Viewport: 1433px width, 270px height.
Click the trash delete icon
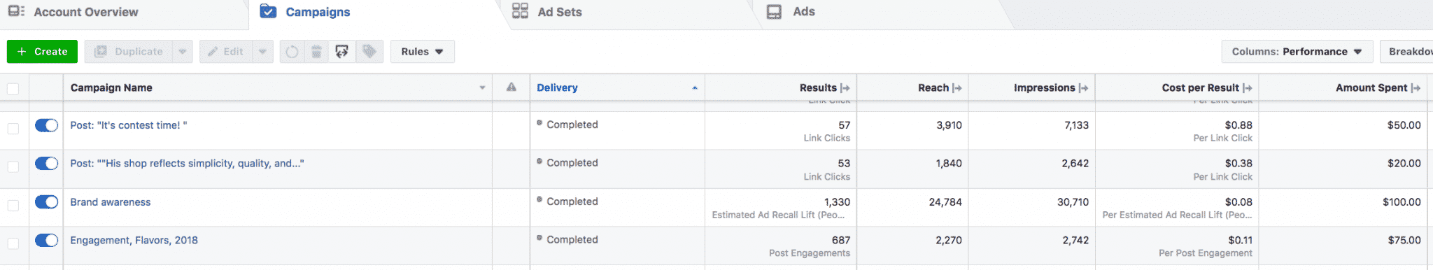click(316, 52)
